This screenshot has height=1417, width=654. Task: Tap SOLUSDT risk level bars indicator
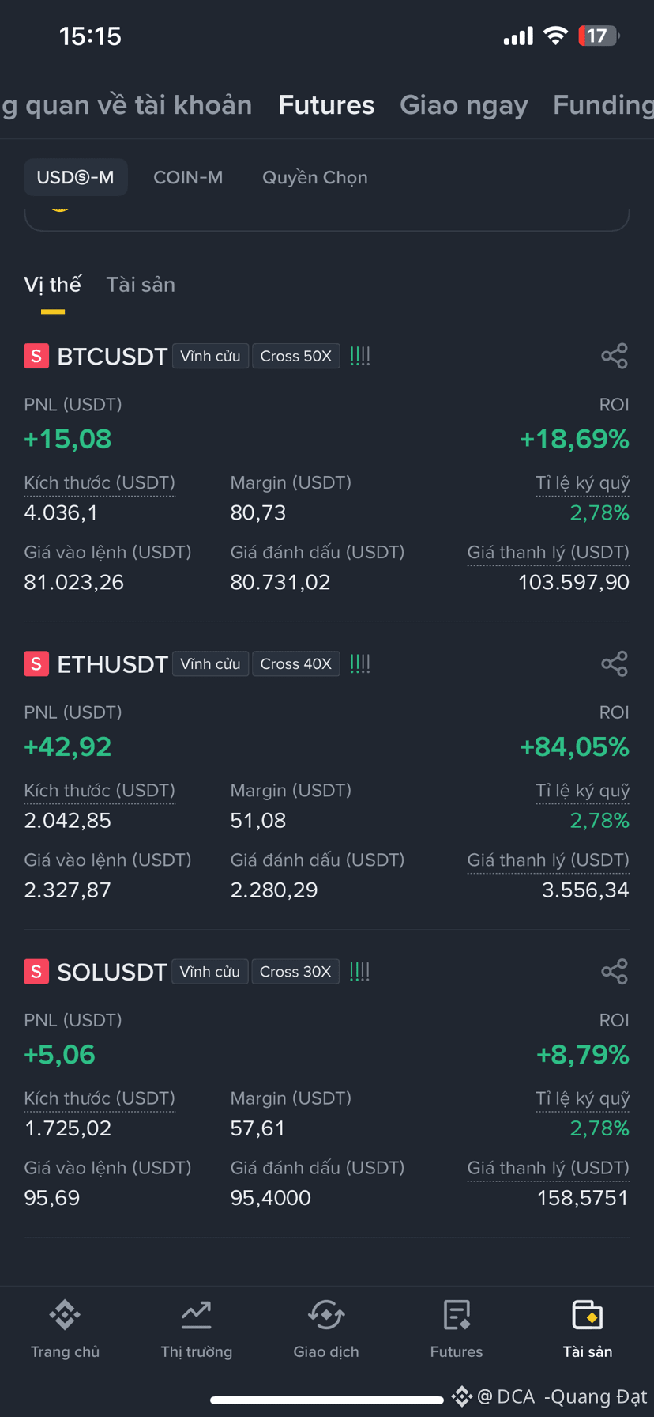pyautogui.click(x=359, y=971)
